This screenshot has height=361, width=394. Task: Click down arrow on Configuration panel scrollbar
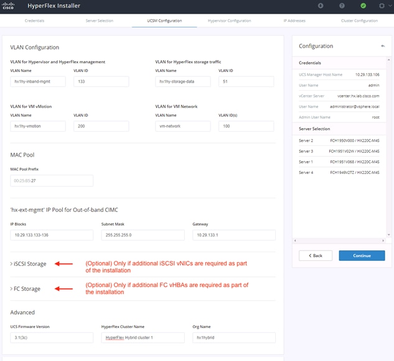tap(389, 235)
